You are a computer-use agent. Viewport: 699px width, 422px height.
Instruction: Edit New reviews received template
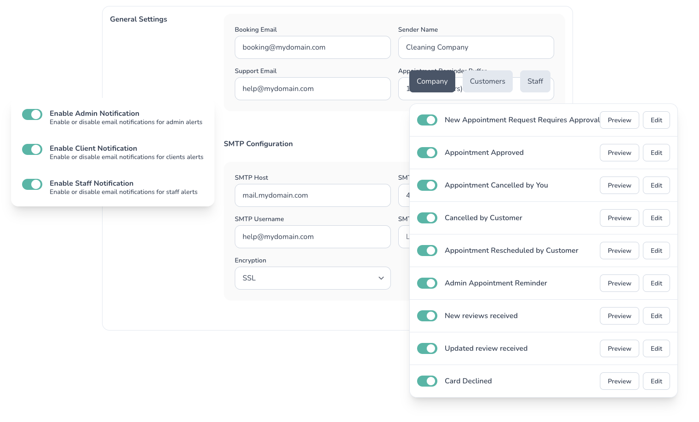[x=656, y=316]
